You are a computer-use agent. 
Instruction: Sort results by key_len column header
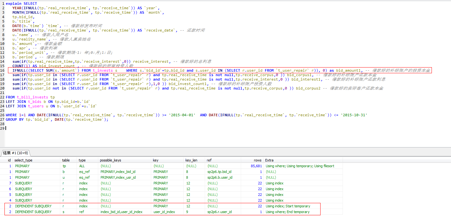(x=192, y=160)
